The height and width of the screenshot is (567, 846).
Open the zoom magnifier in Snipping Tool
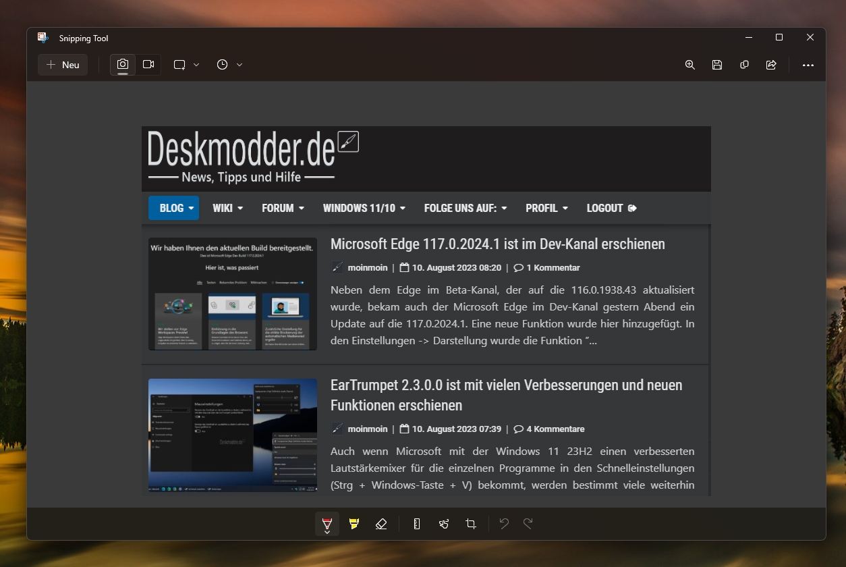point(690,65)
